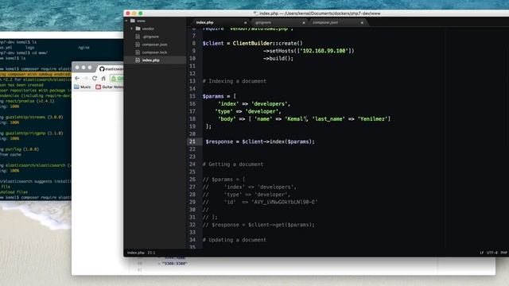Click the '# Indexing a document' comment

pyautogui.click(x=235, y=81)
